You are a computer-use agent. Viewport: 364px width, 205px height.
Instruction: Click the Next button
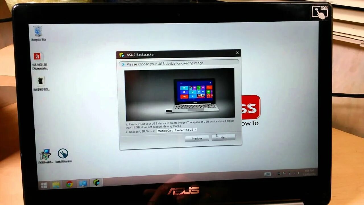pyautogui.click(x=224, y=137)
